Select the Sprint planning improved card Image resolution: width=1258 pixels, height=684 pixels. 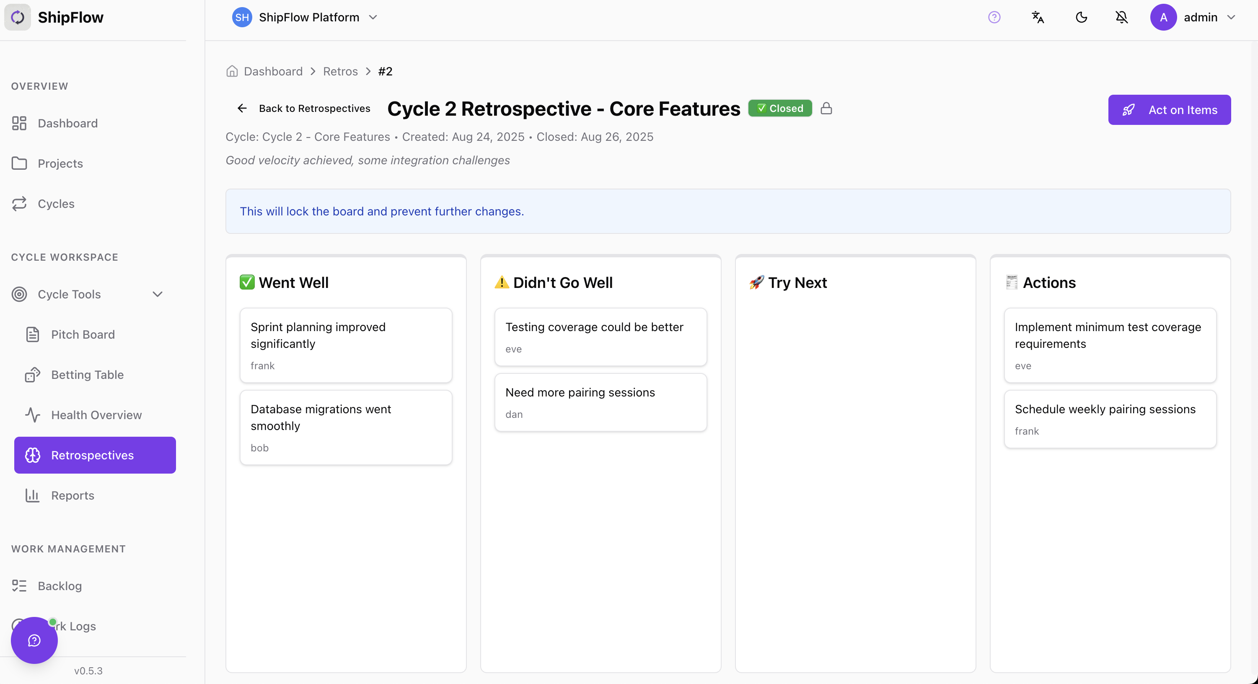coord(346,345)
